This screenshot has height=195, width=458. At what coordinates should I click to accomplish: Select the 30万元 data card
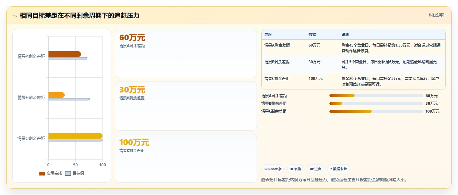(186, 106)
